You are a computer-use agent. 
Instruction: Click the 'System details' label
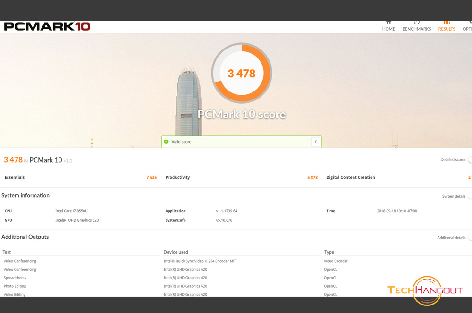[454, 196]
